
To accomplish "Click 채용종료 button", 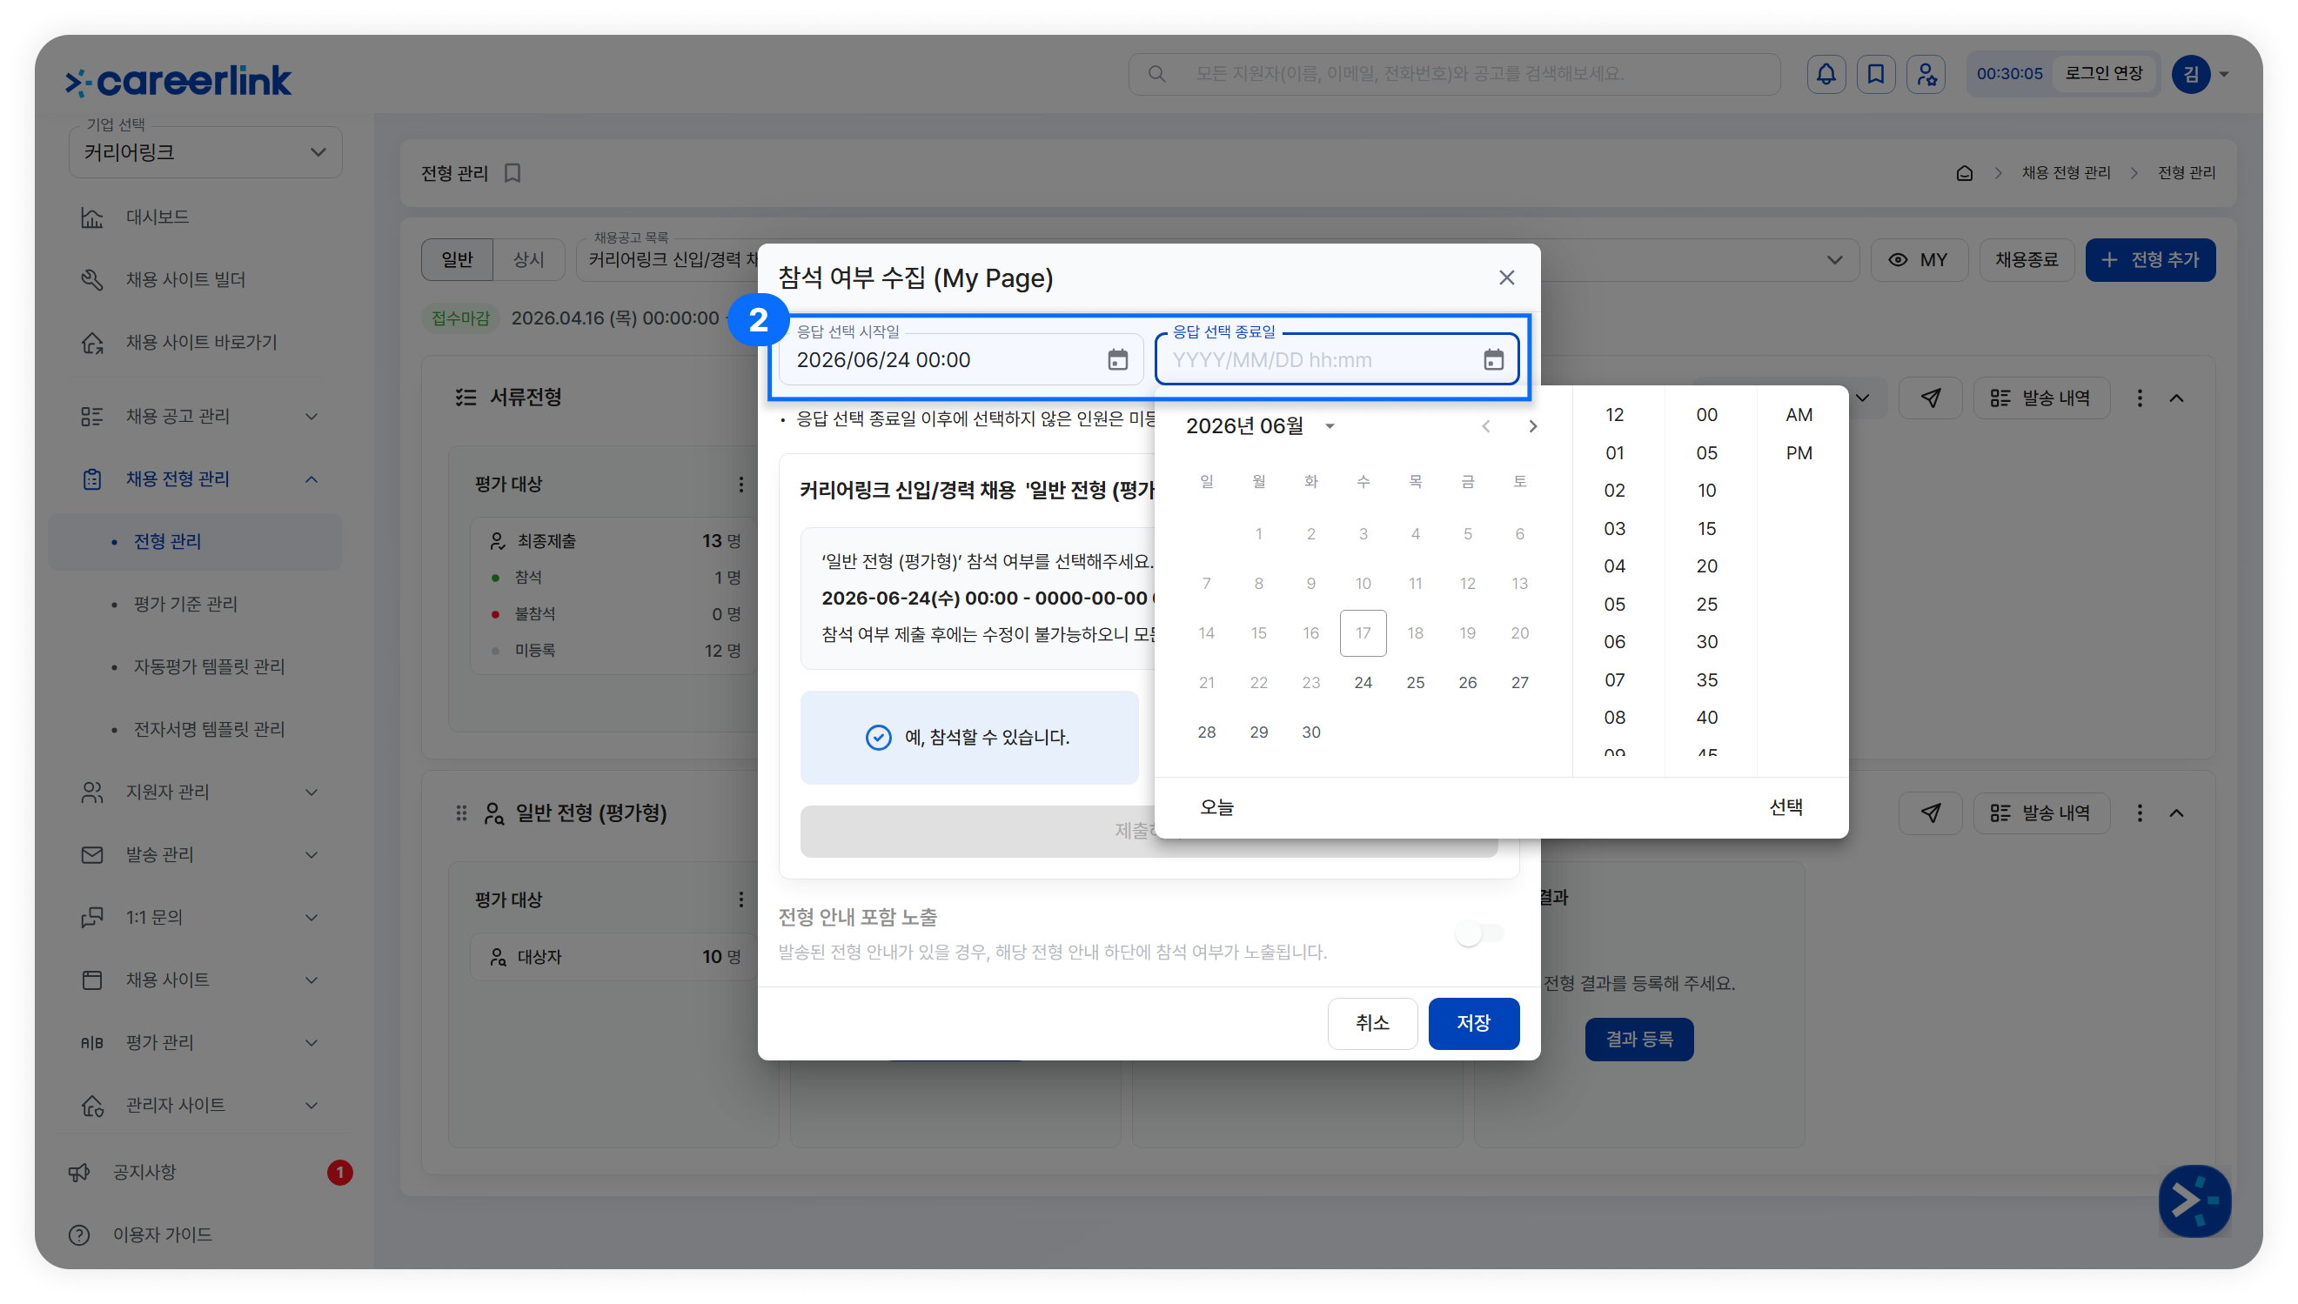I will [x=2026, y=260].
